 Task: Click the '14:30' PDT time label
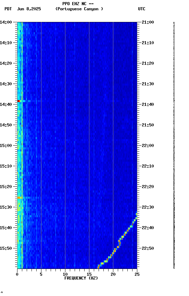click(x=6, y=84)
